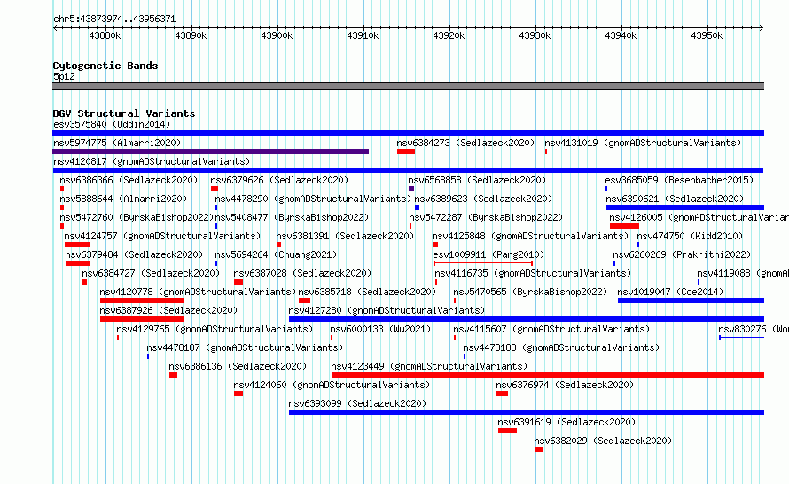Screen dimensions: 789x484
Task: Click the DGV Structural Variants track title
Action: pos(124,113)
